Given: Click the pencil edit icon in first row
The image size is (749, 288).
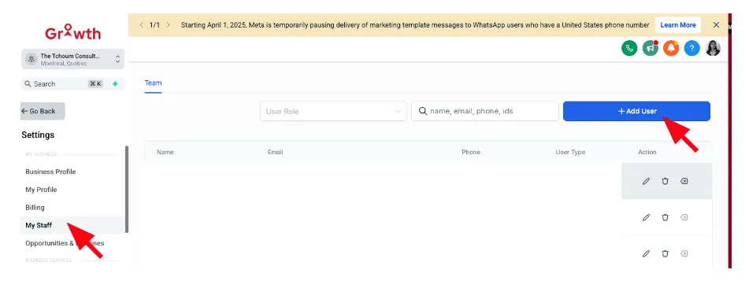Looking at the screenshot, I should [x=647, y=181].
